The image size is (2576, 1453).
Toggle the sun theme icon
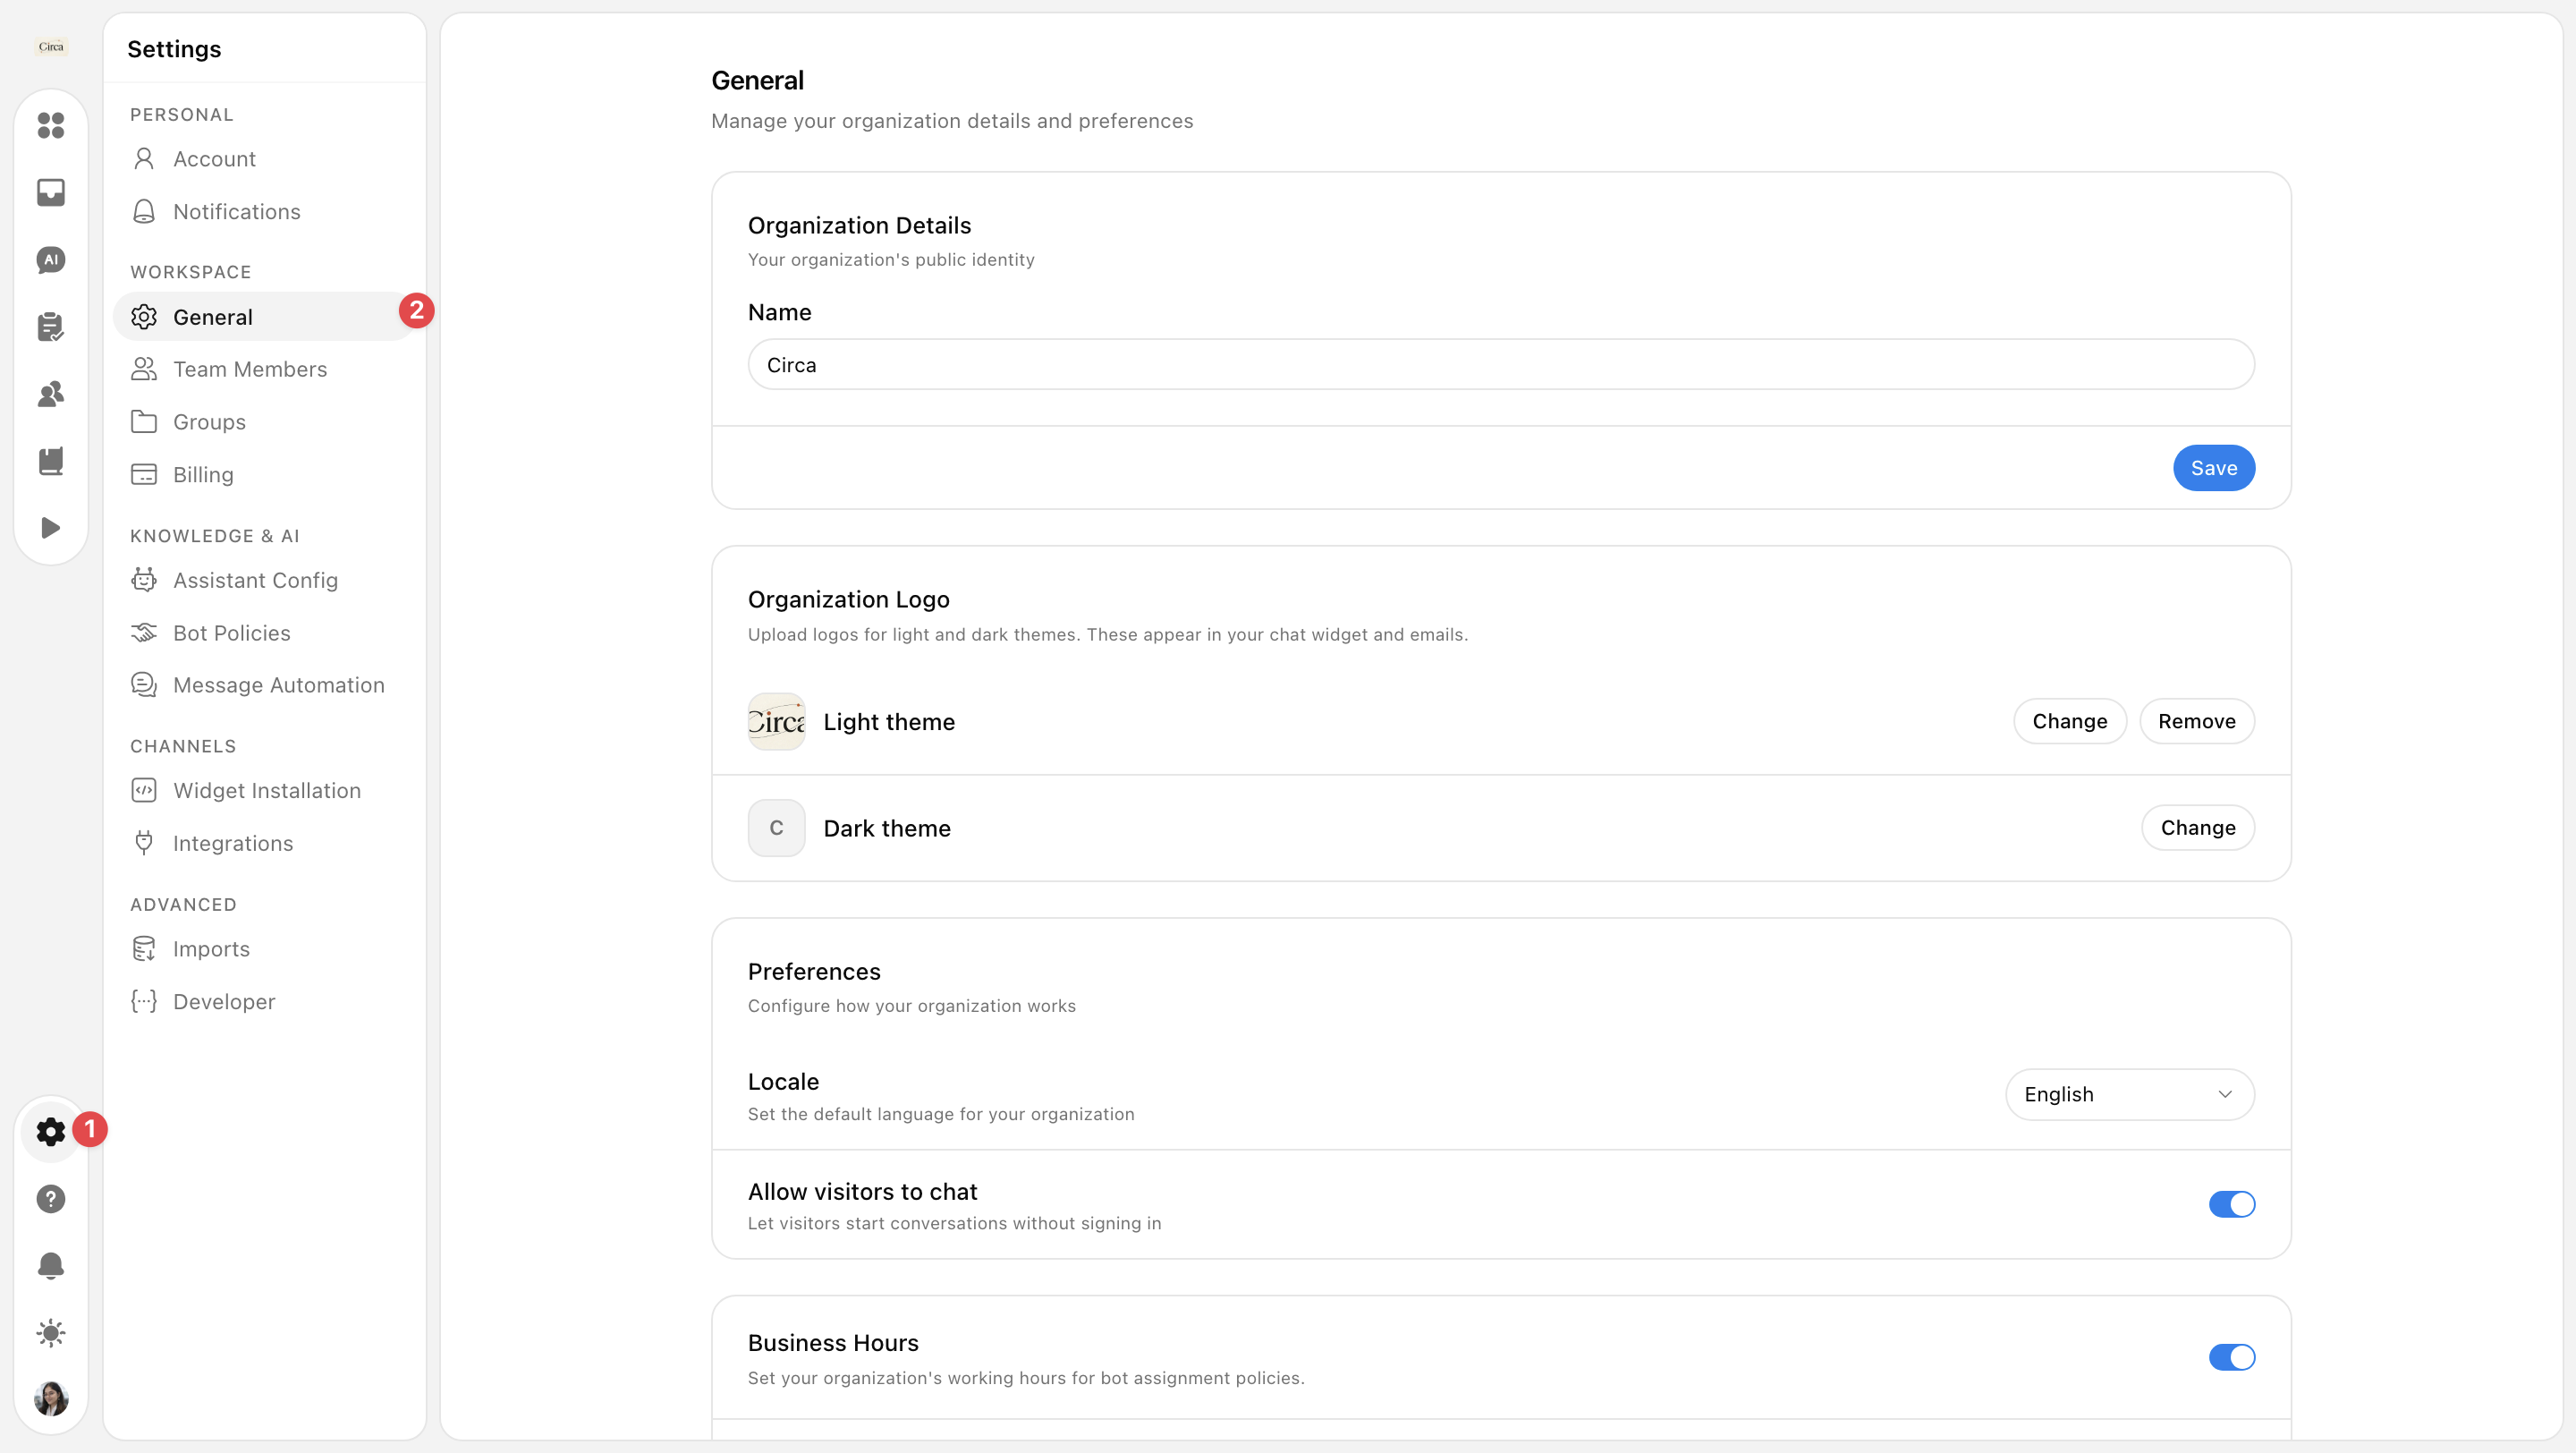coord(51,1332)
